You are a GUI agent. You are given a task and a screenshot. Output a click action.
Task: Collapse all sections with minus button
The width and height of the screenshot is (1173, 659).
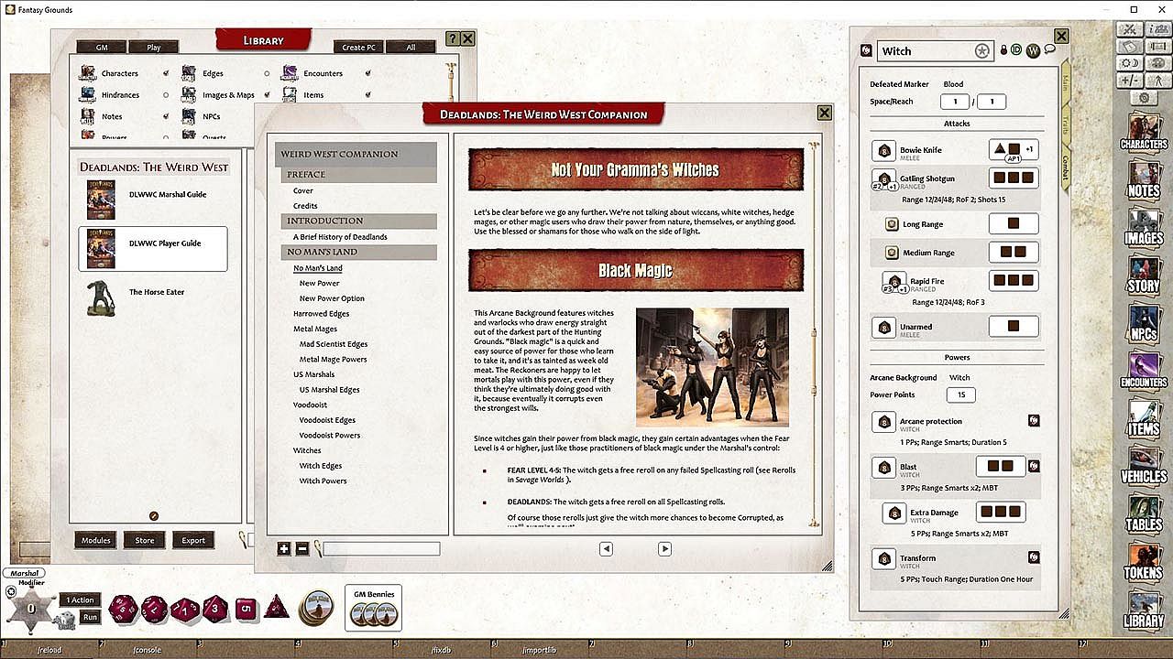click(x=301, y=549)
